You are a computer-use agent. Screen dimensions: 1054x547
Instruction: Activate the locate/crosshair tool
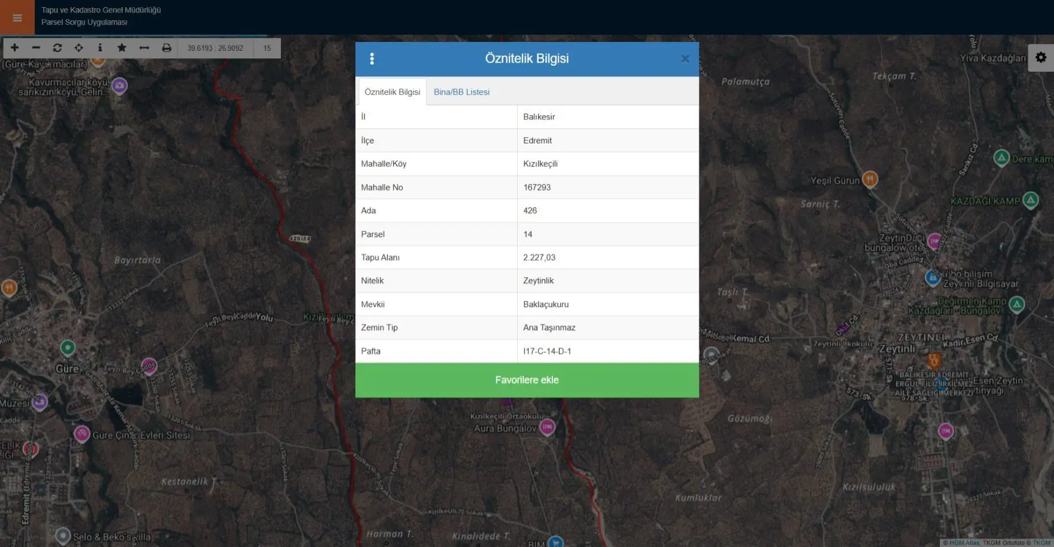79,48
